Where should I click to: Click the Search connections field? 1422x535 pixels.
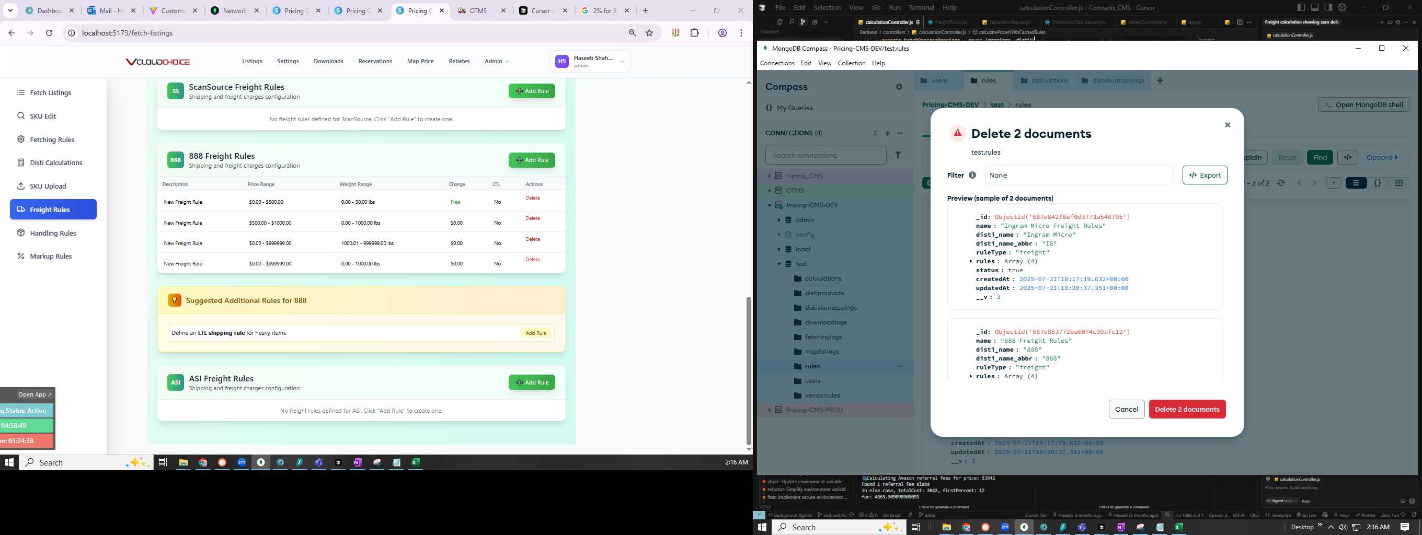[825, 156]
